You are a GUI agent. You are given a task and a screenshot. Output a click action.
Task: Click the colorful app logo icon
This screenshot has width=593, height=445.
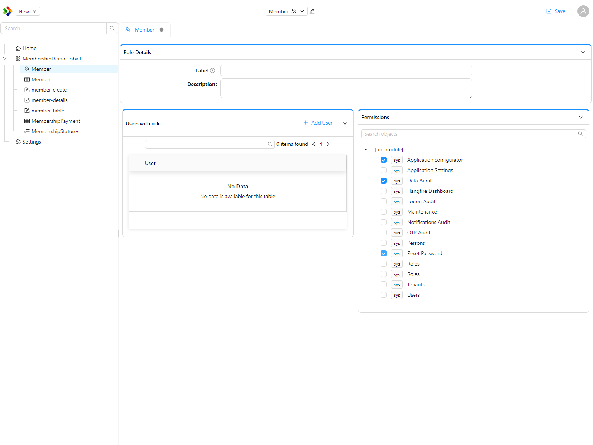coord(7,11)
